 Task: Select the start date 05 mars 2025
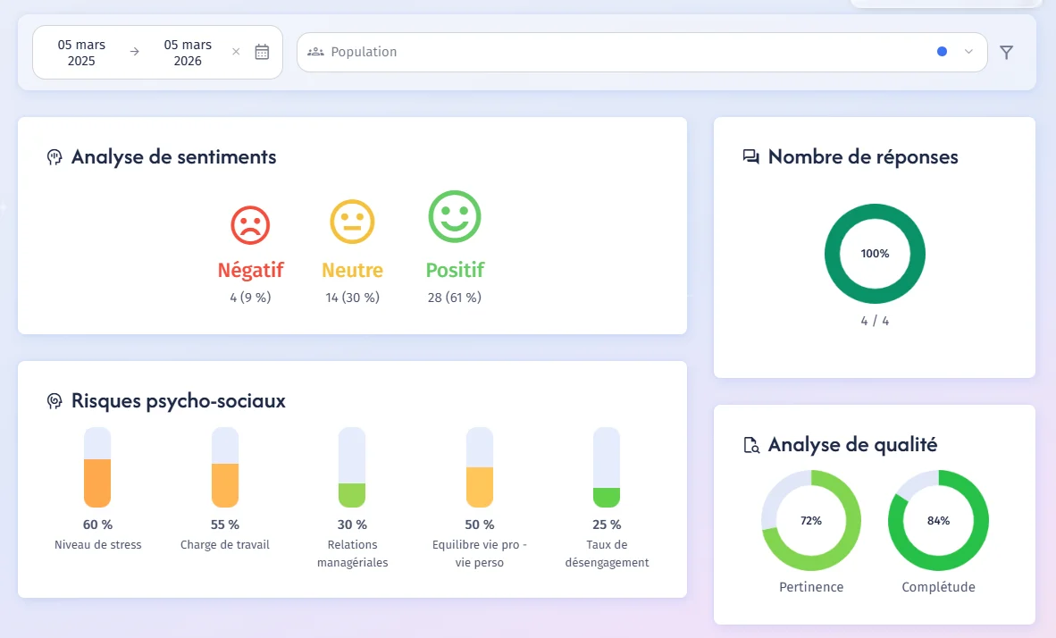coord(81,53)
